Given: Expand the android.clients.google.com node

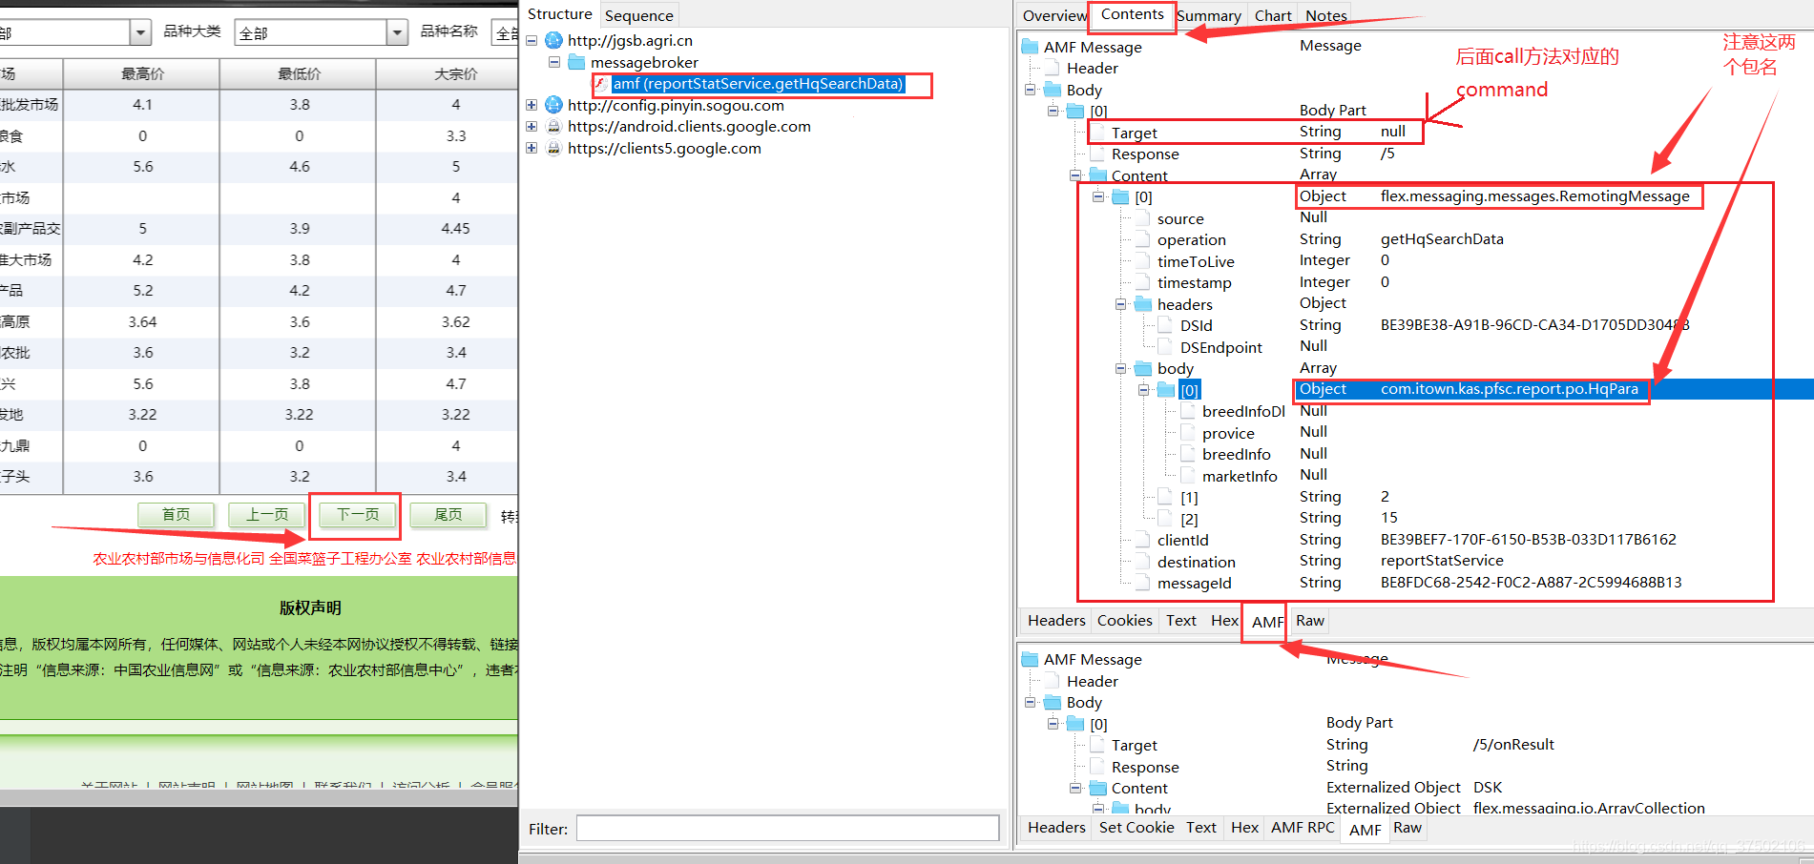Looking at the screenshot, I should click(x=532, y=126).
